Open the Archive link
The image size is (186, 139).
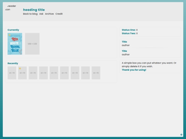pyautogui.click(x=49, y=14)
